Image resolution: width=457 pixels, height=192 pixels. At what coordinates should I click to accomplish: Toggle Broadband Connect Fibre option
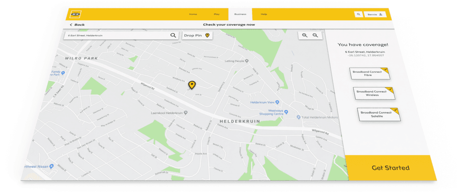[369, 74]
